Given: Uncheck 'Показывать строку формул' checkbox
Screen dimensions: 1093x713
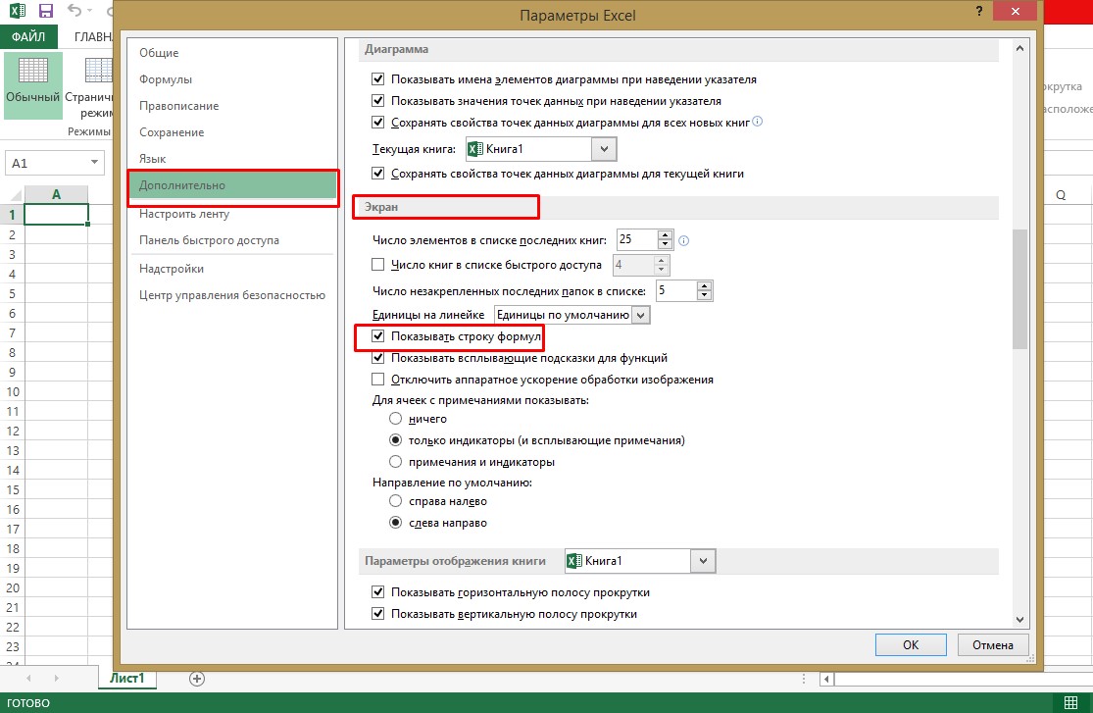Looking at the screenshot, I should 378,336.
